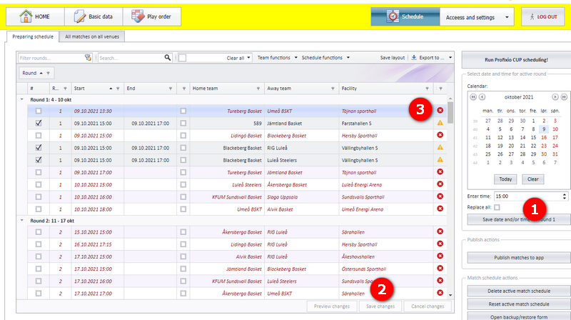Collapse the Round 2: 11 - 17 okt group
571x320 pixels.
click(22, 220)
